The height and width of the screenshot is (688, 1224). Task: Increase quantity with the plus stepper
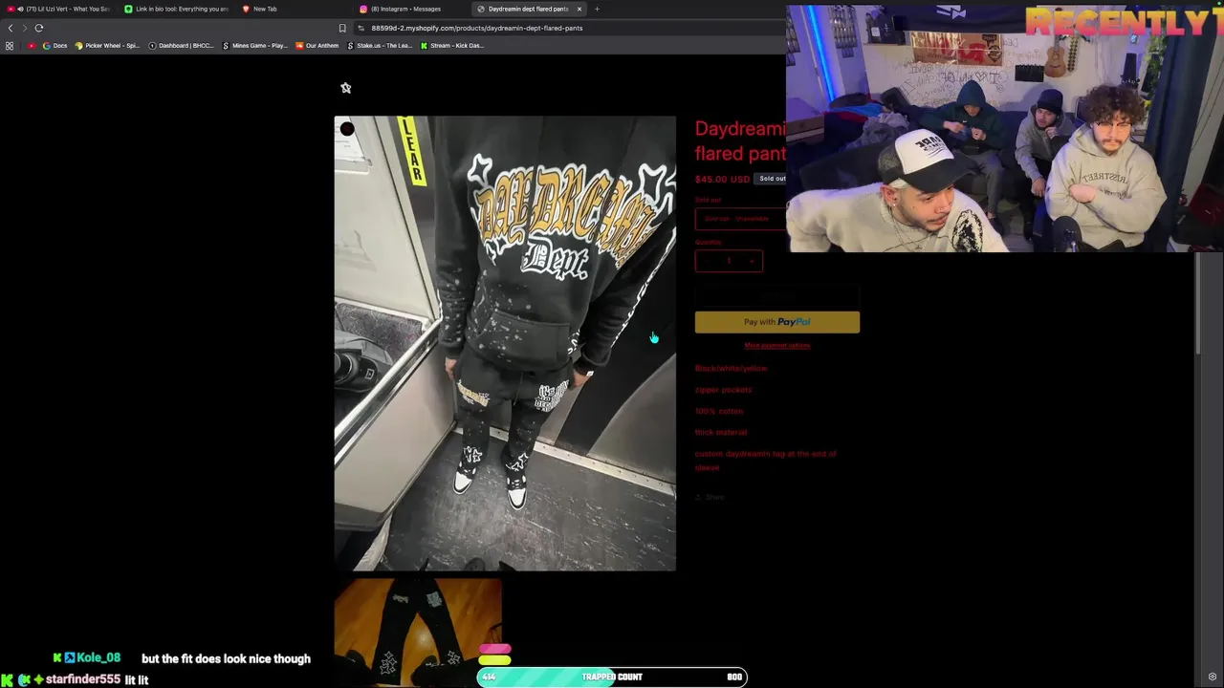click(752, 261)
